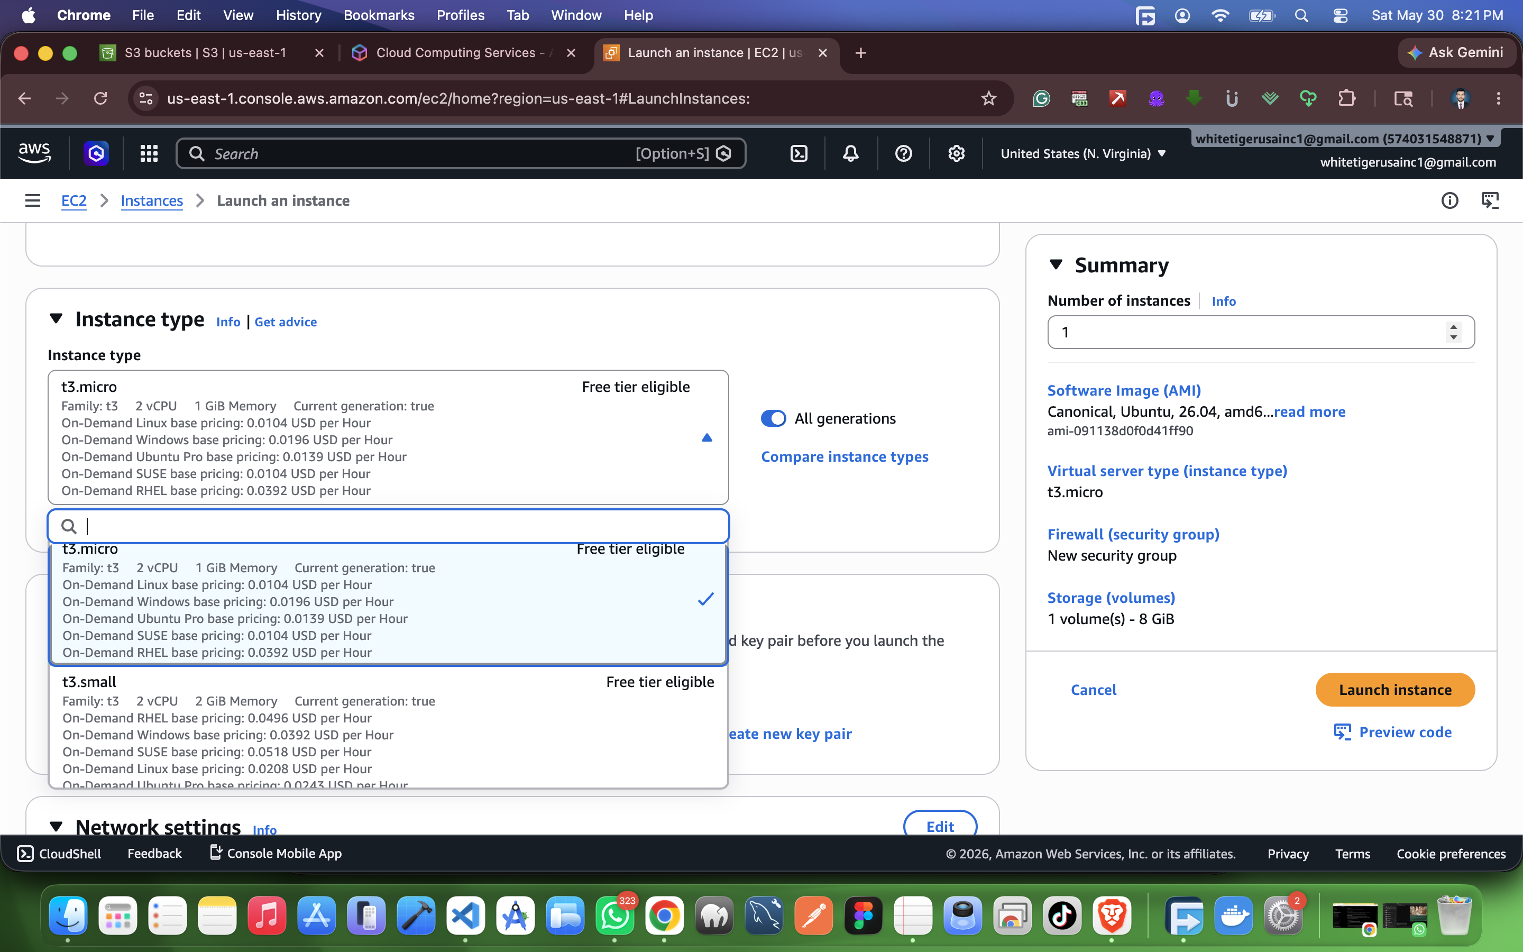Click the AWS logo home icon
The width and height of the screenshot is (1523, 952).
34,153
